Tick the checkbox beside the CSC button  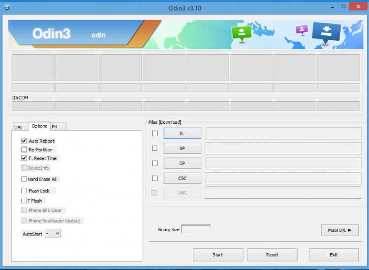155,178
